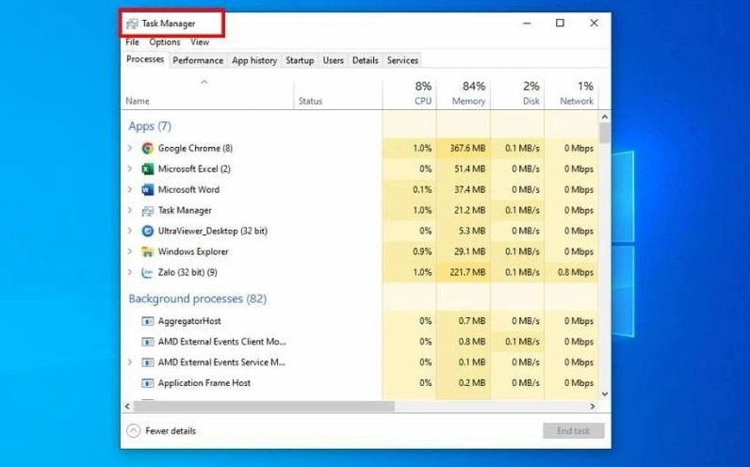Click the AggregatorHost process icon
The height and width of the screenshot is (467, 750).
[x=147, y=321]
